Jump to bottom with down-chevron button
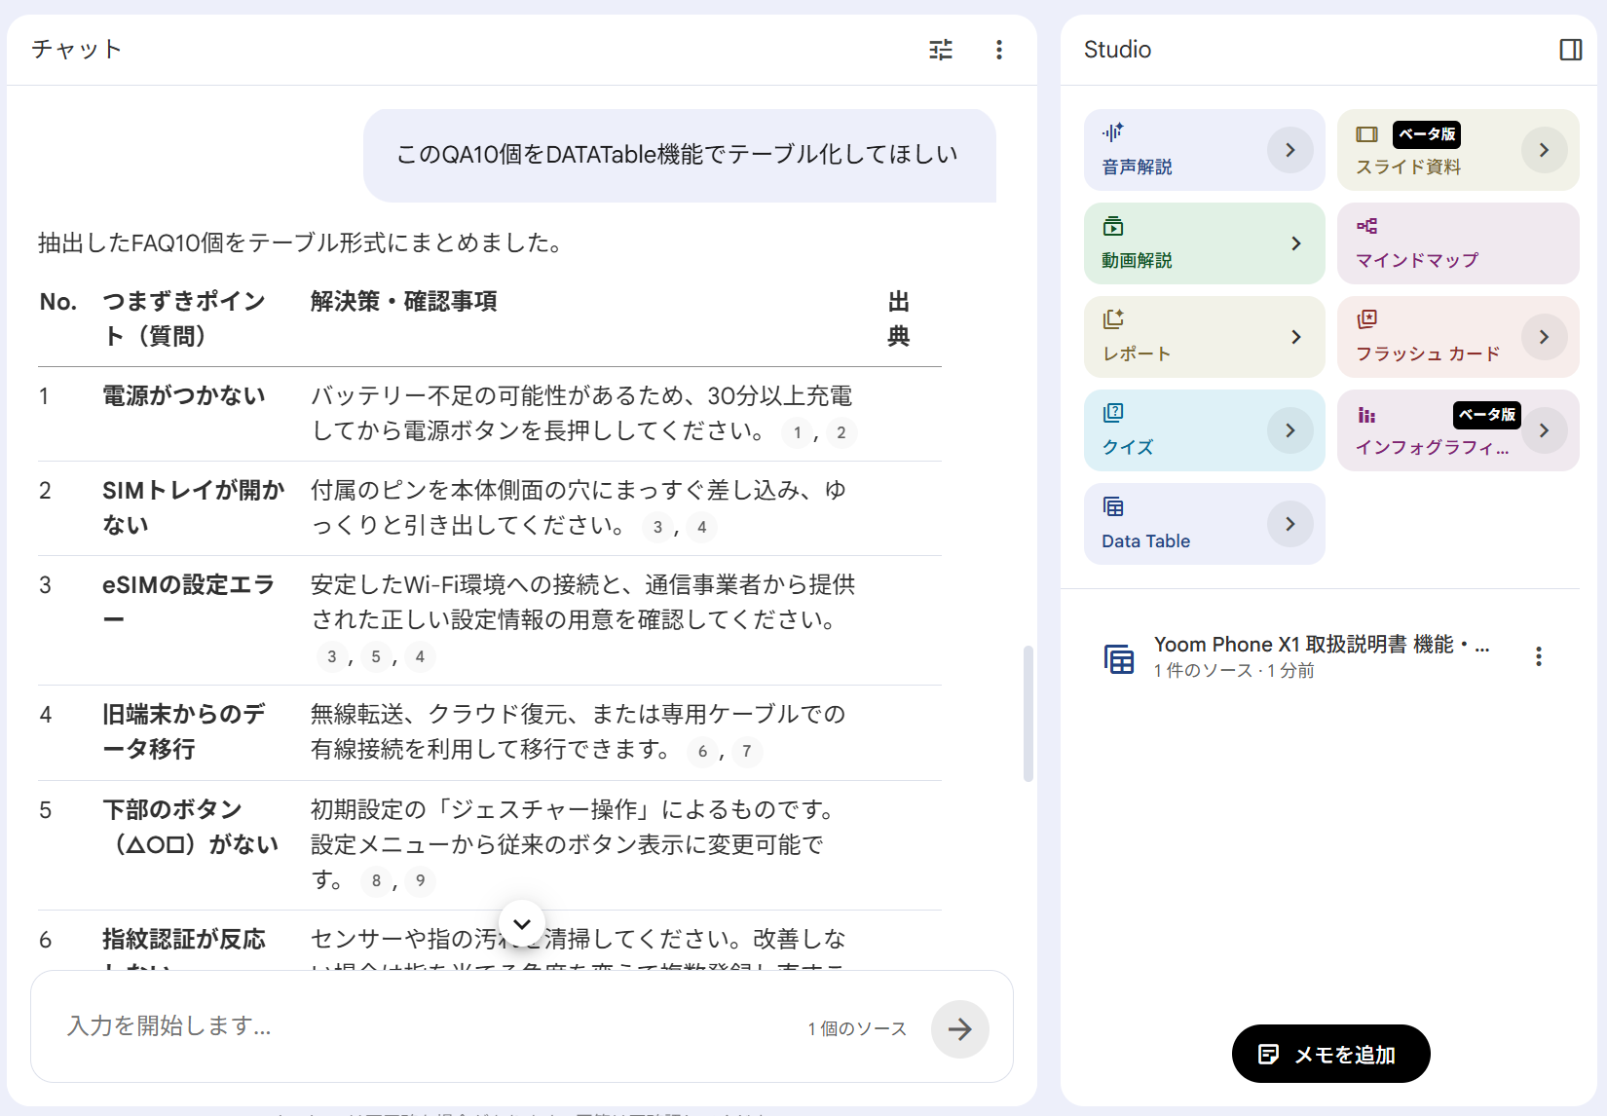 (x=522, y=923)
